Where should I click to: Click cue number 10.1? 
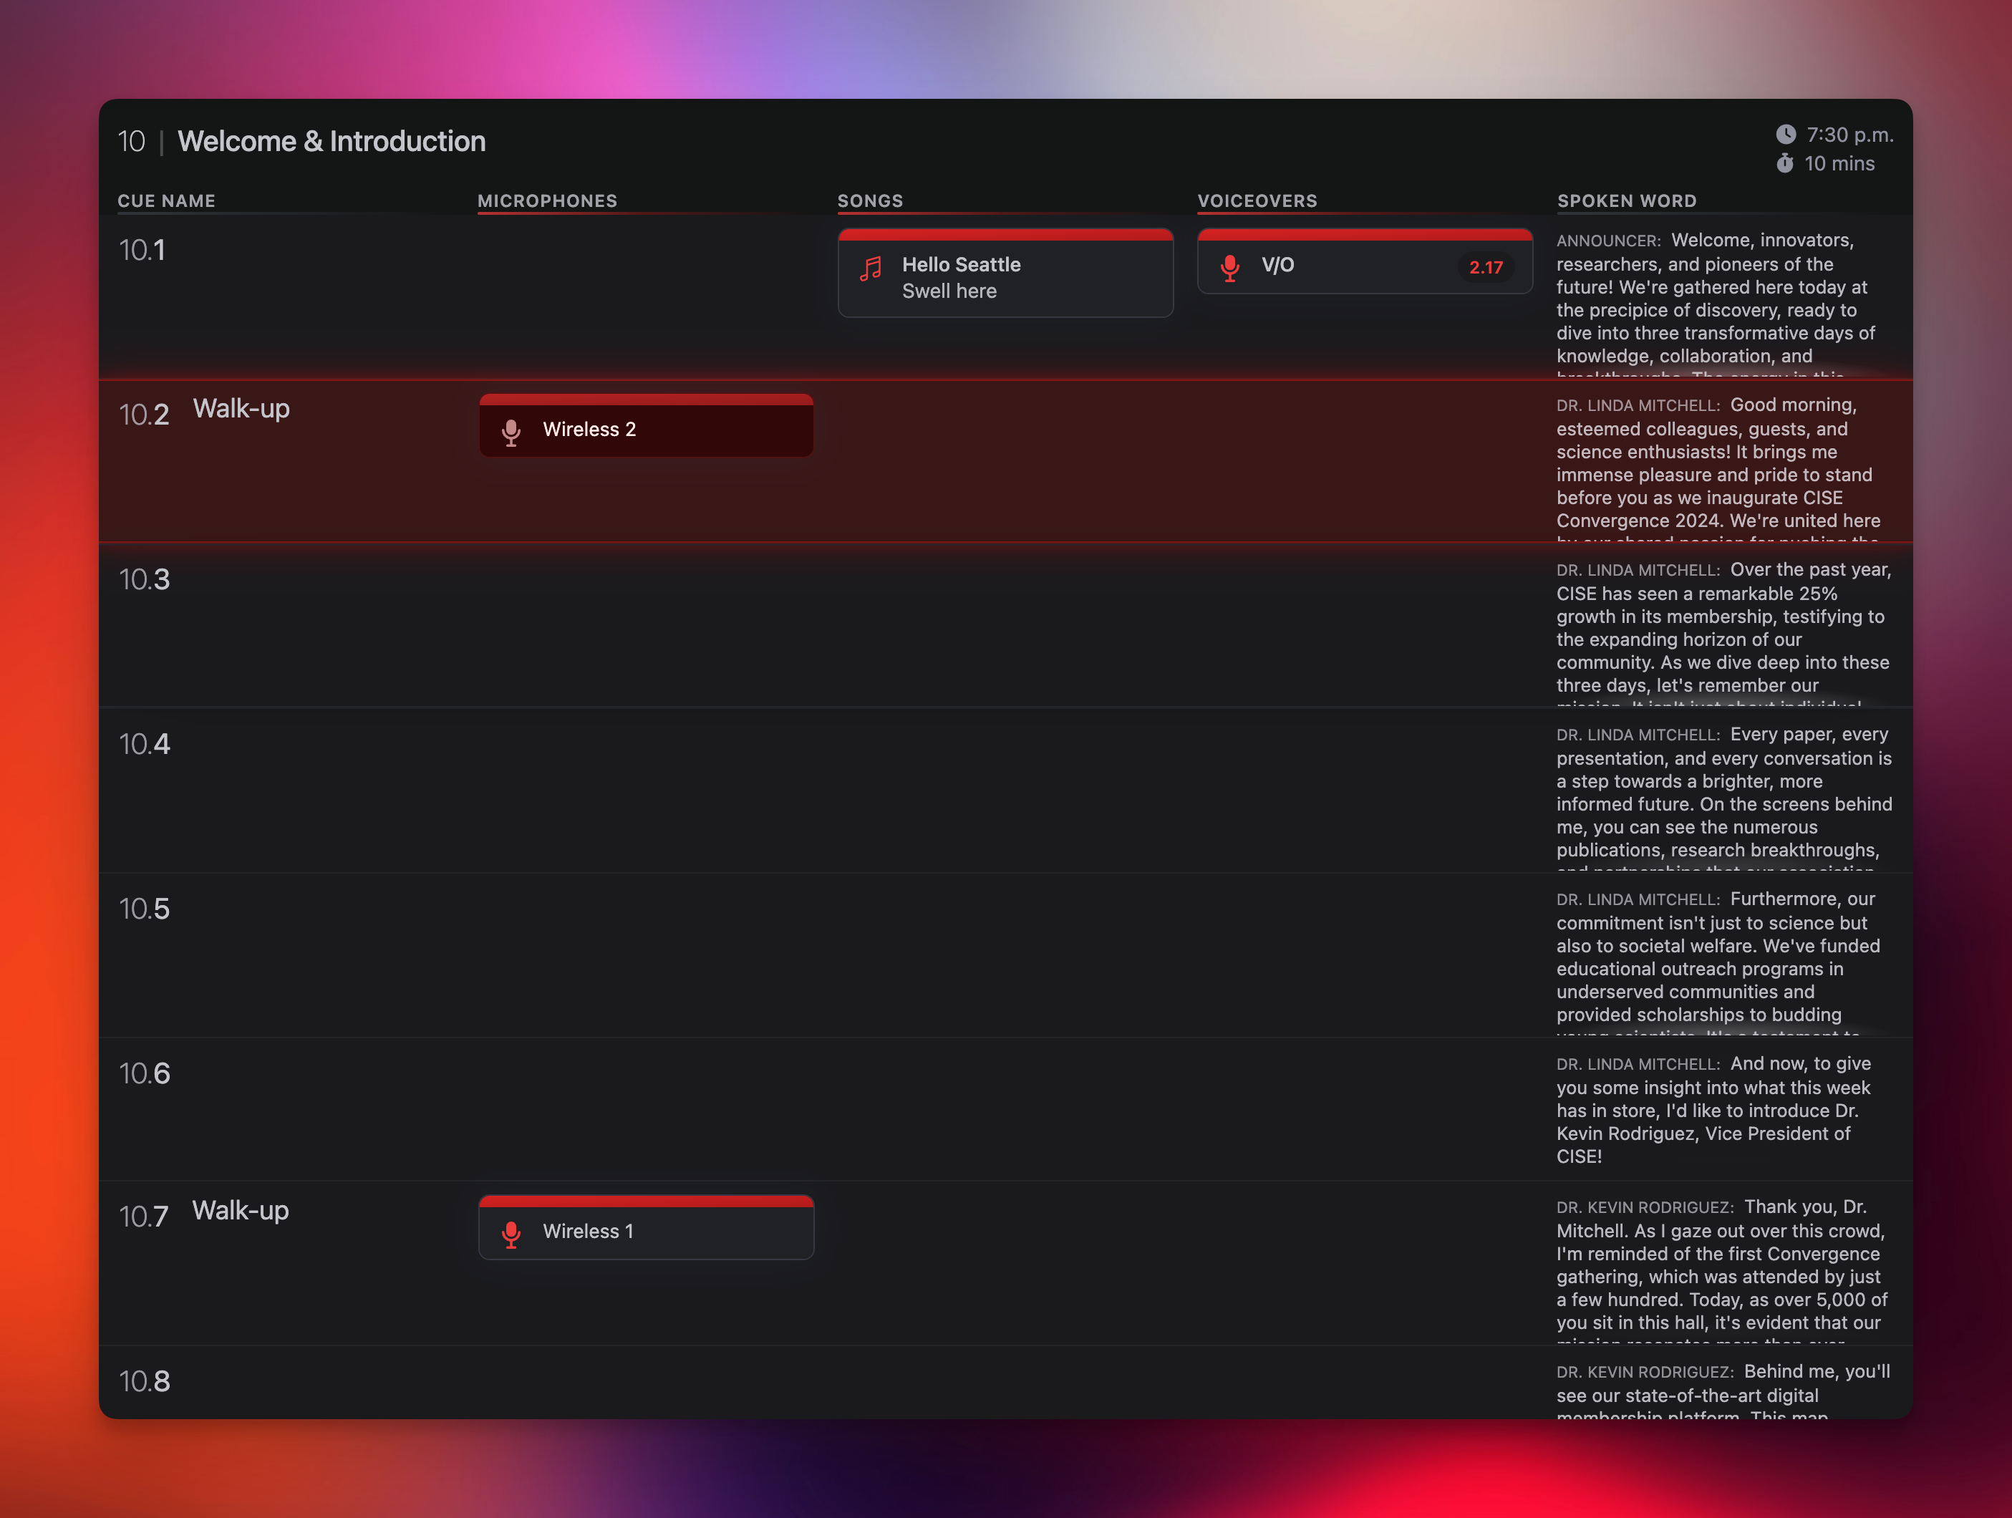(142, 250)
